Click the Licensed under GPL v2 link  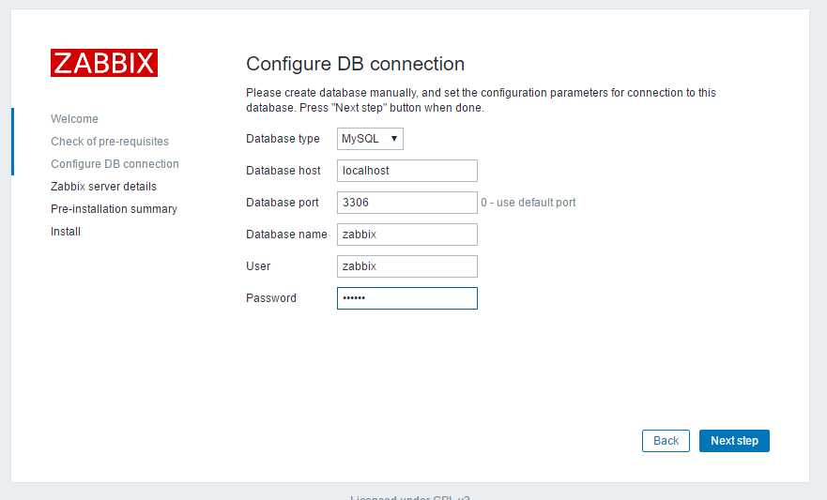coord(410,497)
